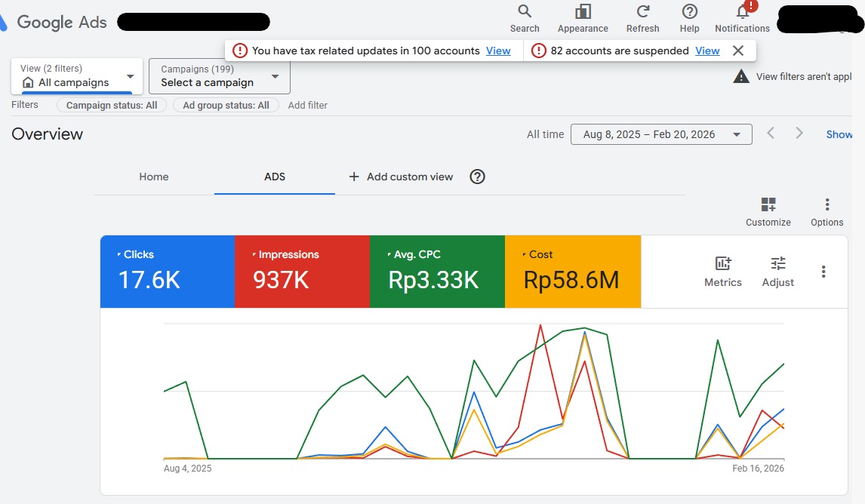This screenshot has height=504, width=865.
Task: Open the Options three-dot menu
Action: coord(827,205)
